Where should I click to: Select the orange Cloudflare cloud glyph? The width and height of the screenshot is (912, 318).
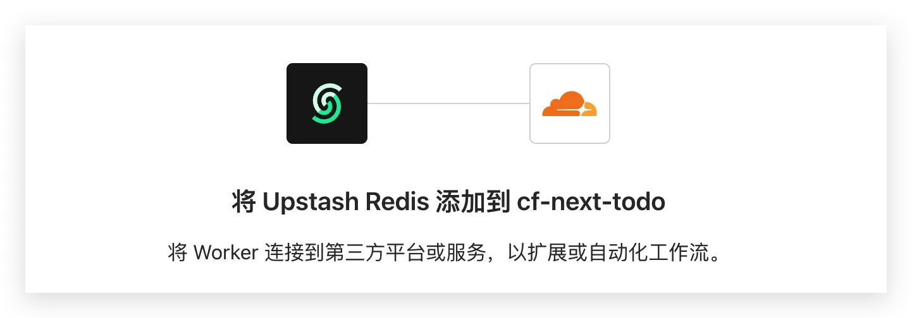(x=569, y=104)
